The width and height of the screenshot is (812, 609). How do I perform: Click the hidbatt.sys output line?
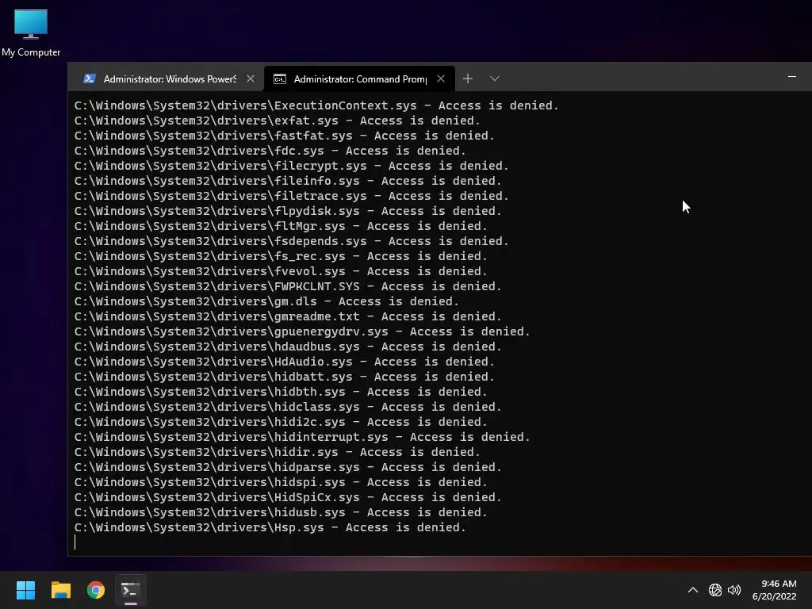285,377
